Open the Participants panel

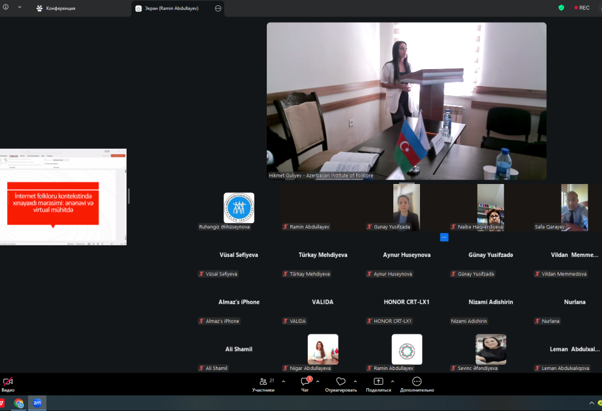coord(263,384)
